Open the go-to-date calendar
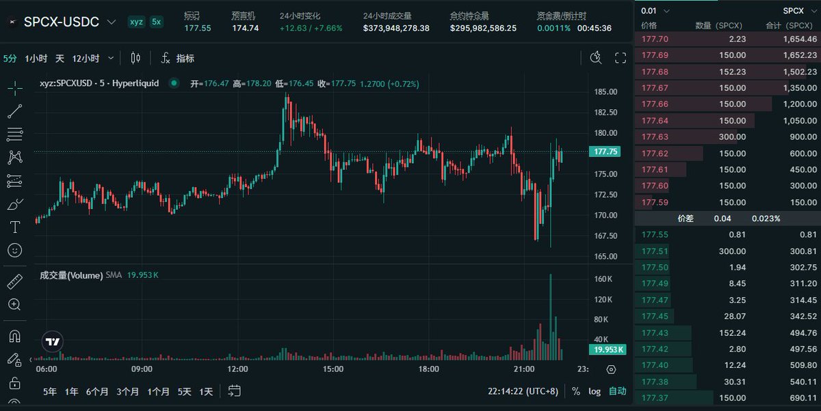 [x=234, y=391]
